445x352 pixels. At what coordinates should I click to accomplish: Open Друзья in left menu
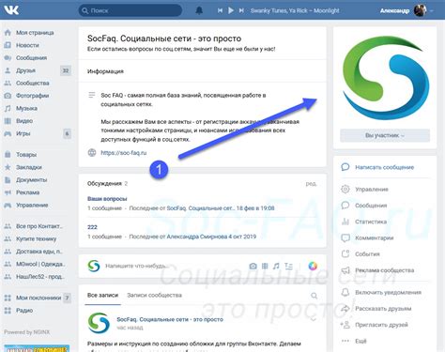coord(25,70)
